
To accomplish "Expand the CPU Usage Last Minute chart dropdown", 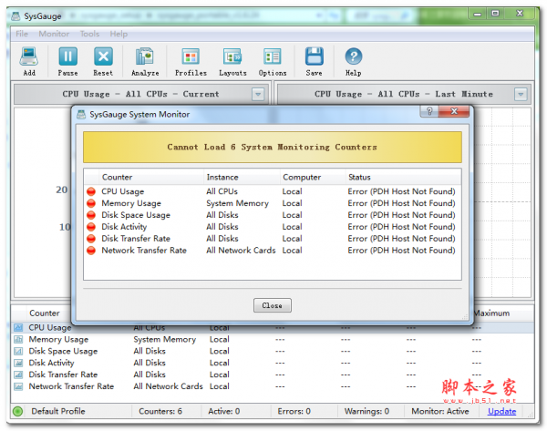I will 521,94.
